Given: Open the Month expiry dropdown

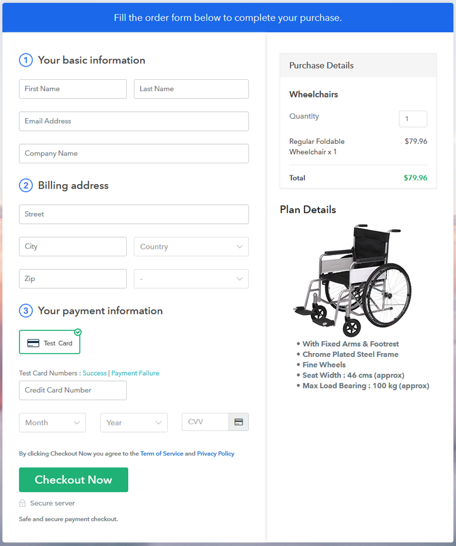Looking at the screenshot, I should [x=52, y=422].
